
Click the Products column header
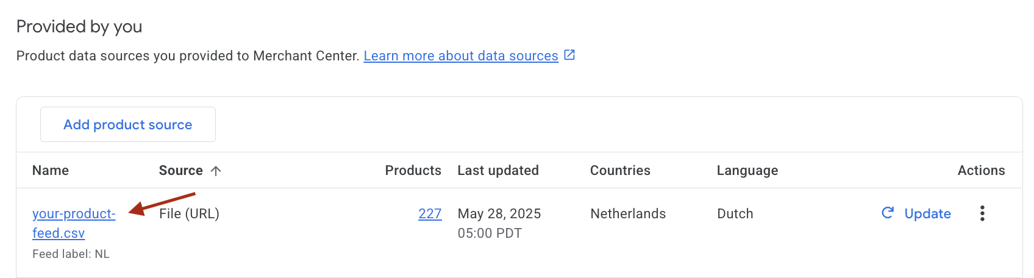tap(413, 171)
